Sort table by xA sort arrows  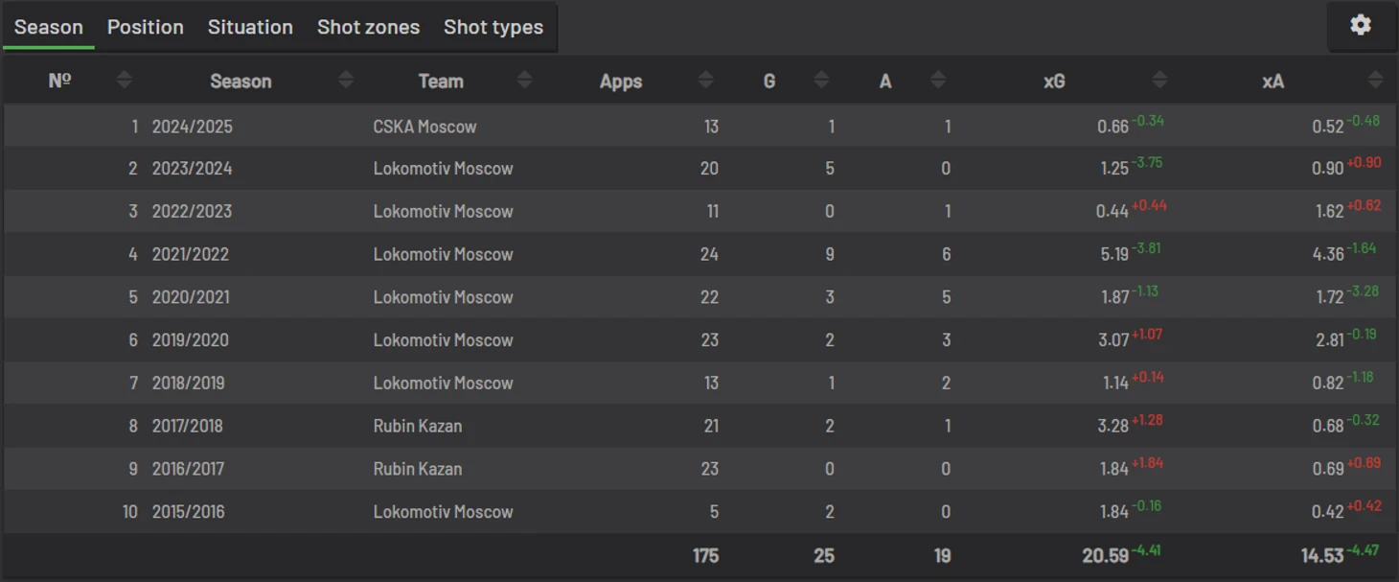(x=1376, y=81)
